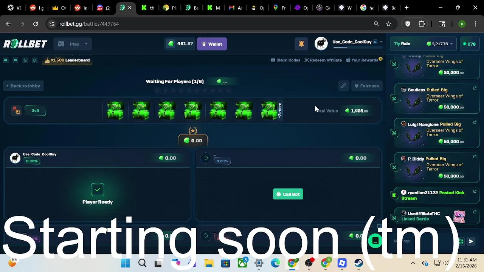Click the taskbar clock 11:31 AM
The width and height of the screenshot is (484, 272).
click(467, 260)
